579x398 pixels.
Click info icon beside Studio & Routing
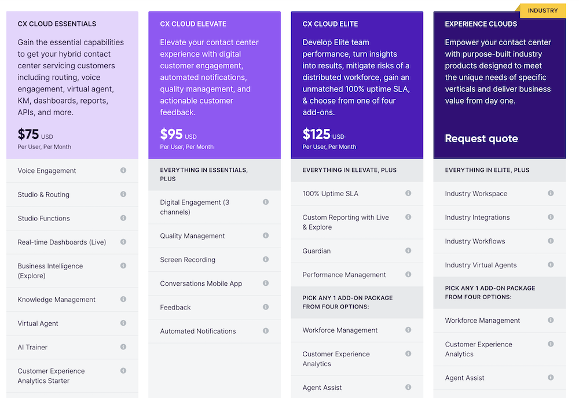tap(123, 194)
